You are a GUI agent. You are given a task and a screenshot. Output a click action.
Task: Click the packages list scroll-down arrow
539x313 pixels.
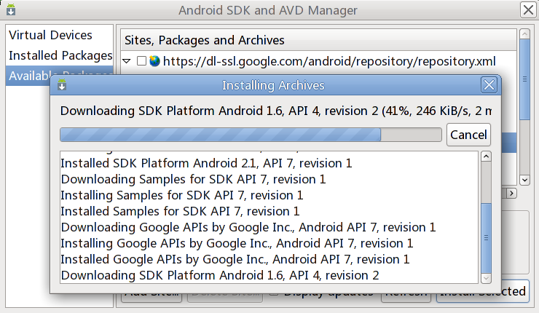(x=524, y=180)
